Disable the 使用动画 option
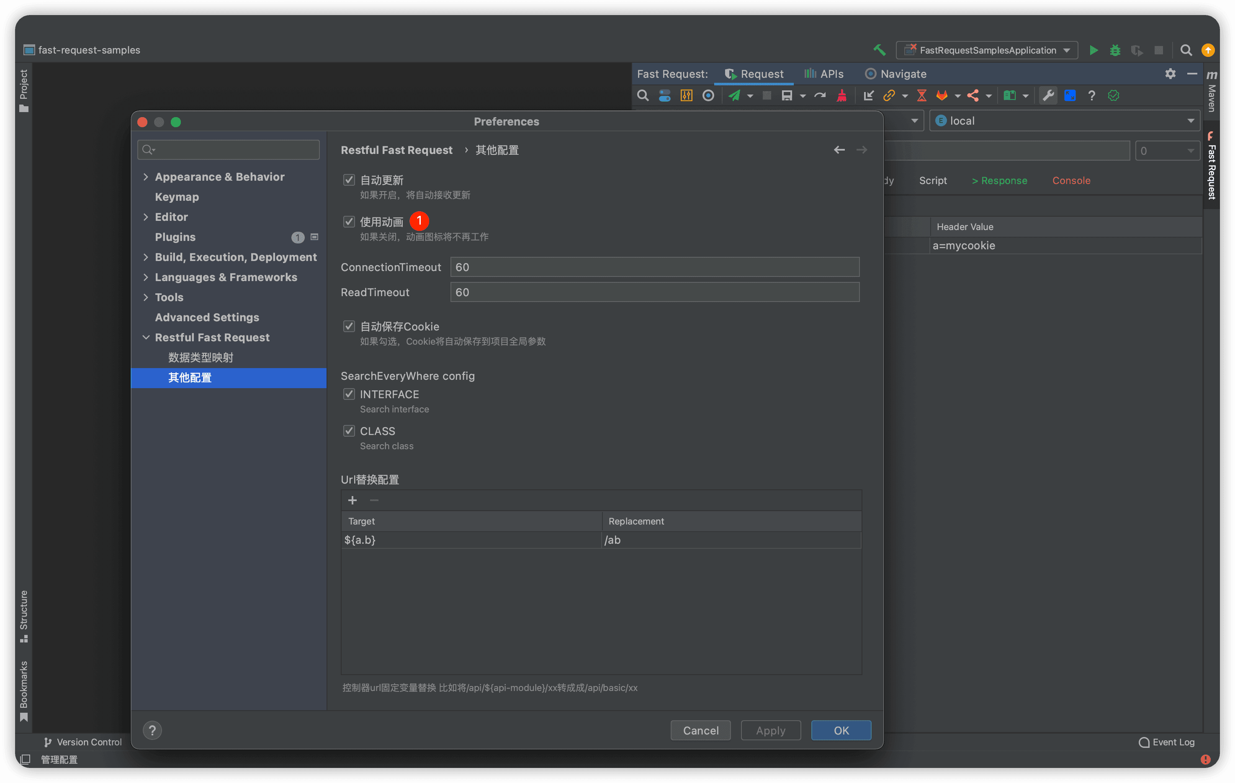 [x=349, y=221]
